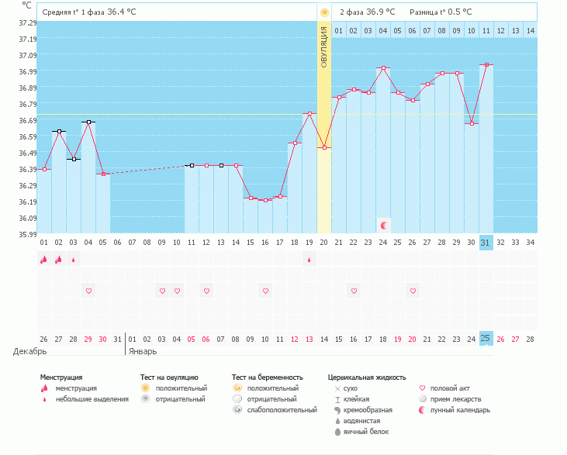Select the heart icon under cycle day 16
567x455 pixels.
[265, 291]
